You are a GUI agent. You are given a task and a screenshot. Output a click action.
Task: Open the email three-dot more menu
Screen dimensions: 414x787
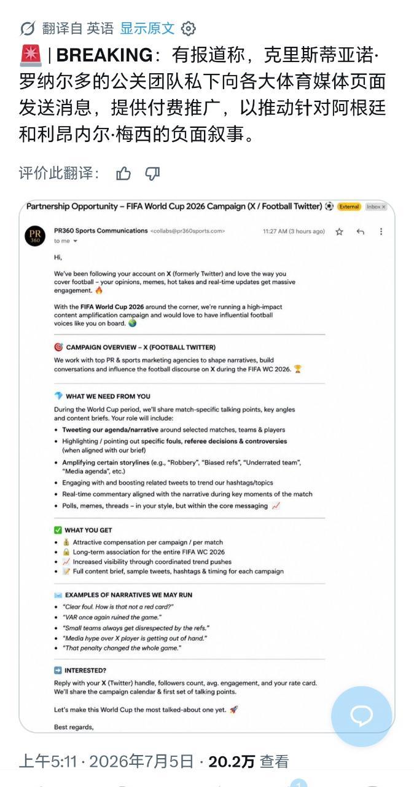(381, 231)
